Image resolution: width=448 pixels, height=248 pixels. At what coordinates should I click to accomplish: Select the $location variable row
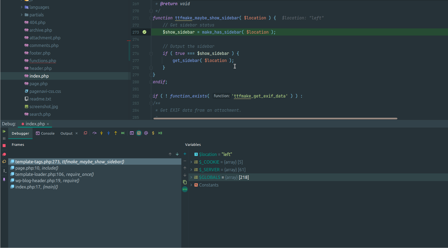click(318, 154)
